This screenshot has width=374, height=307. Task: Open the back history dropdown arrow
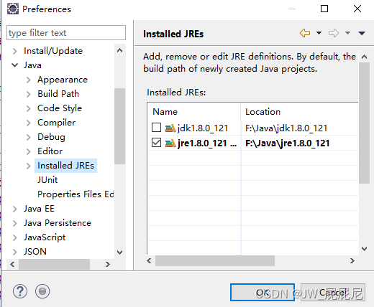coord(319,33)
